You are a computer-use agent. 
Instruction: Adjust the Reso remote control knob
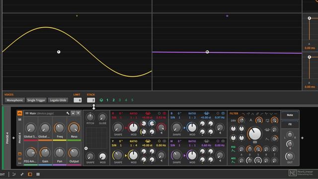74,128
